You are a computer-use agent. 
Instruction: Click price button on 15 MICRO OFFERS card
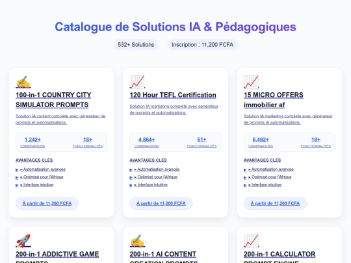pos(275,203)
